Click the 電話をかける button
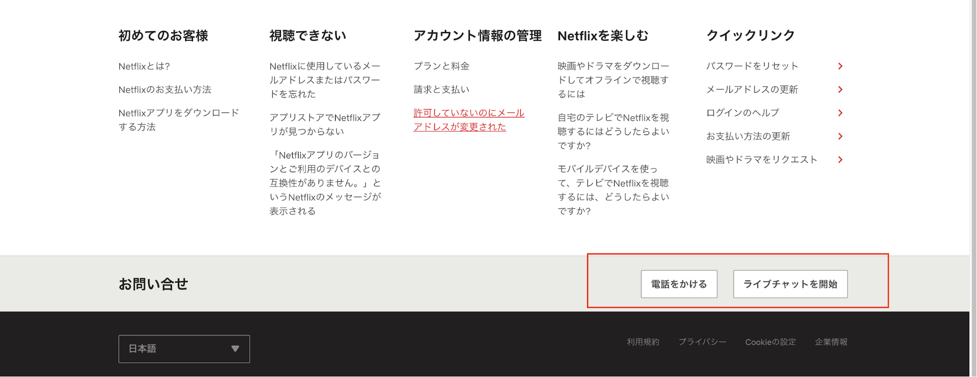 [679, 284]
